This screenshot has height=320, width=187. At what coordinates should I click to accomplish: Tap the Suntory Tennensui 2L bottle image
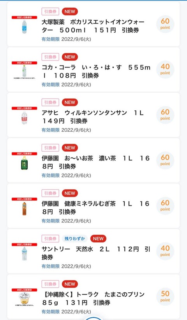24,252
